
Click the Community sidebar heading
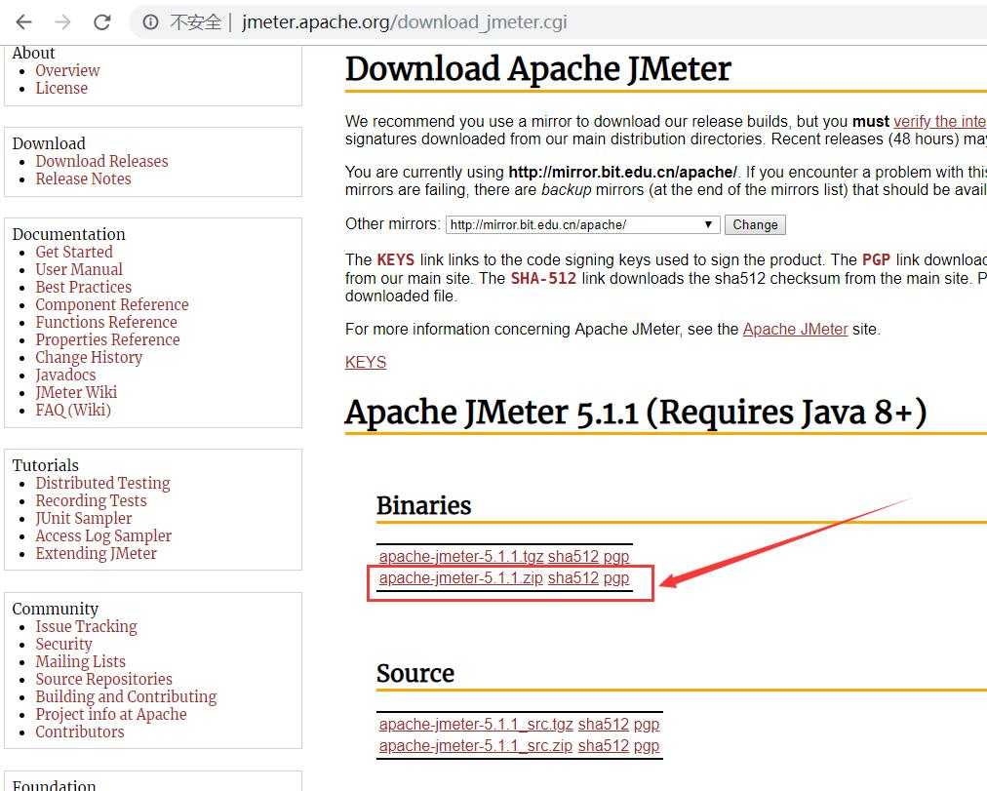coord(56,610)
